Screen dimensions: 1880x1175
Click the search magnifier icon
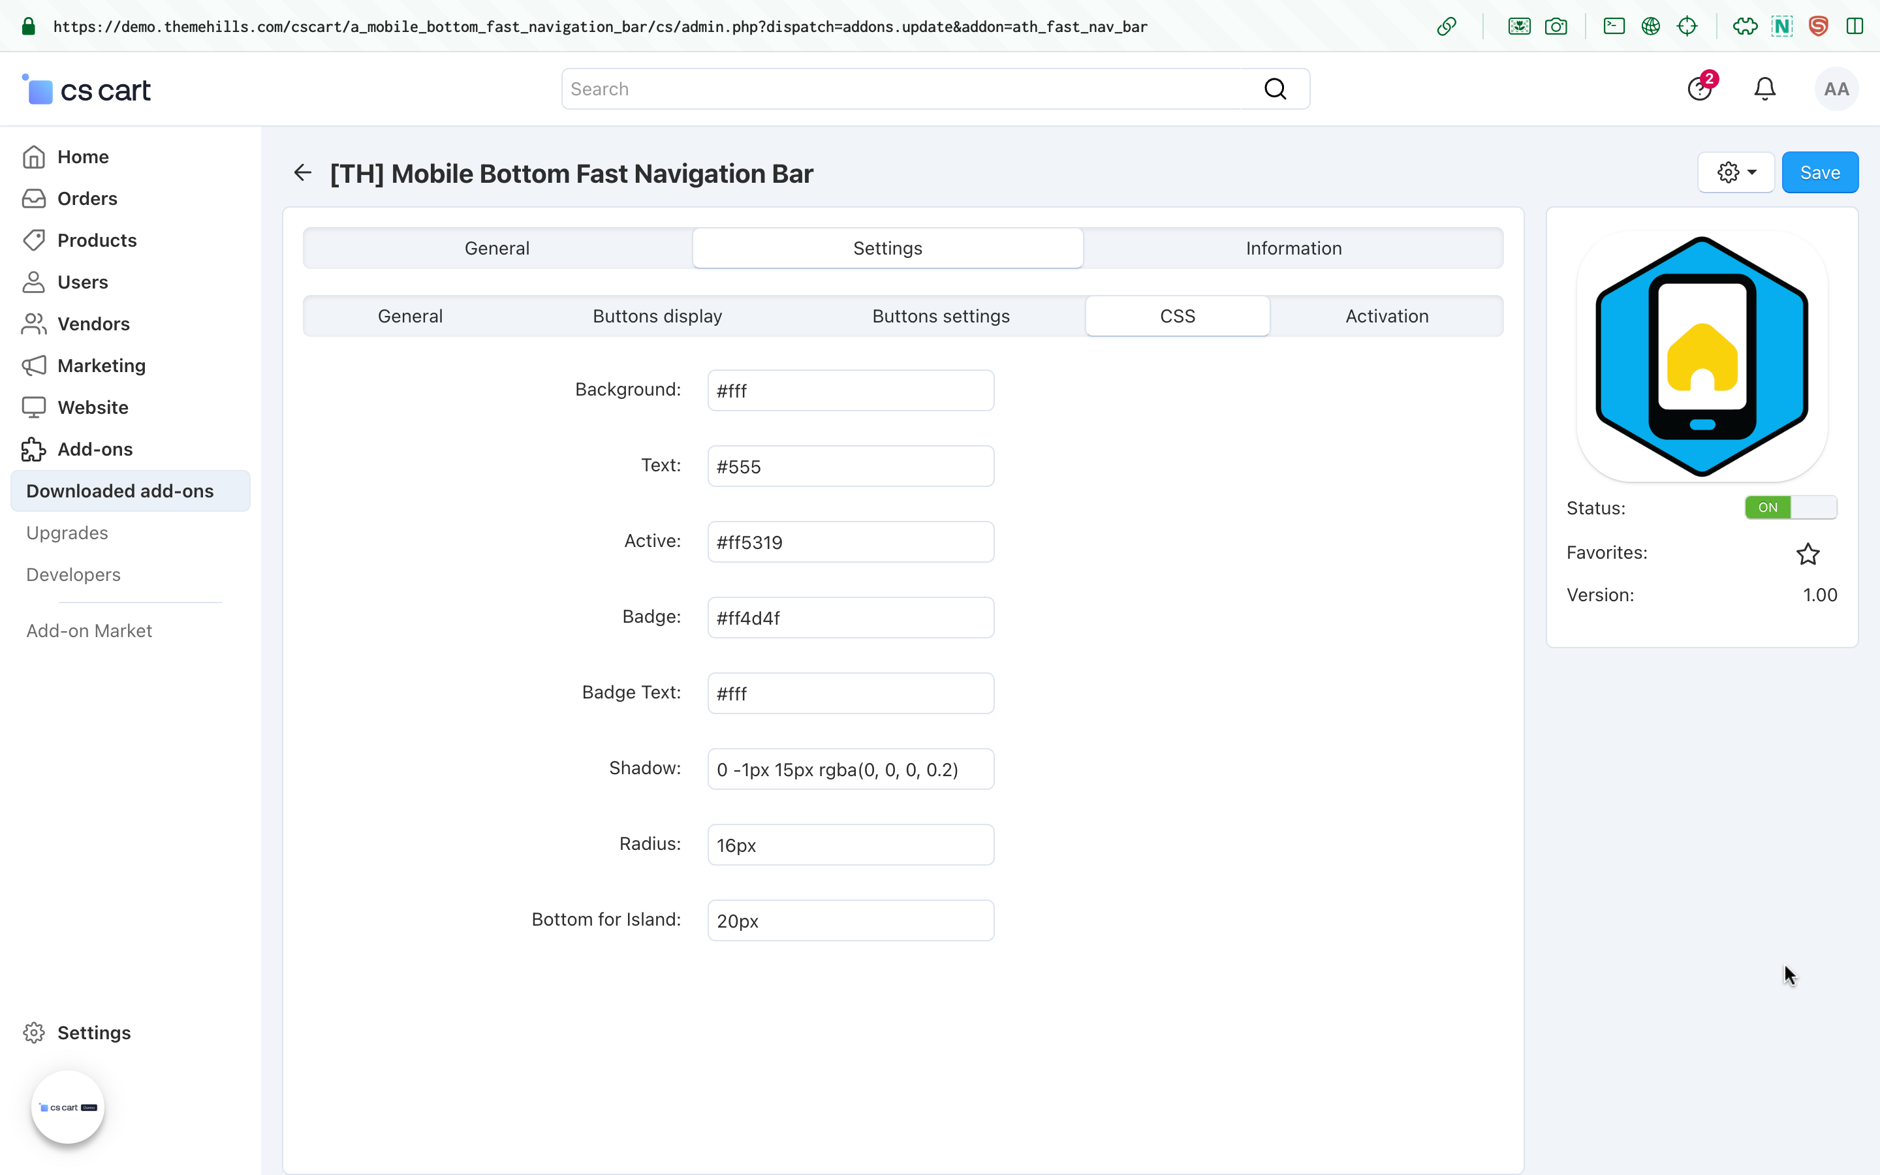coord(1275,89)
